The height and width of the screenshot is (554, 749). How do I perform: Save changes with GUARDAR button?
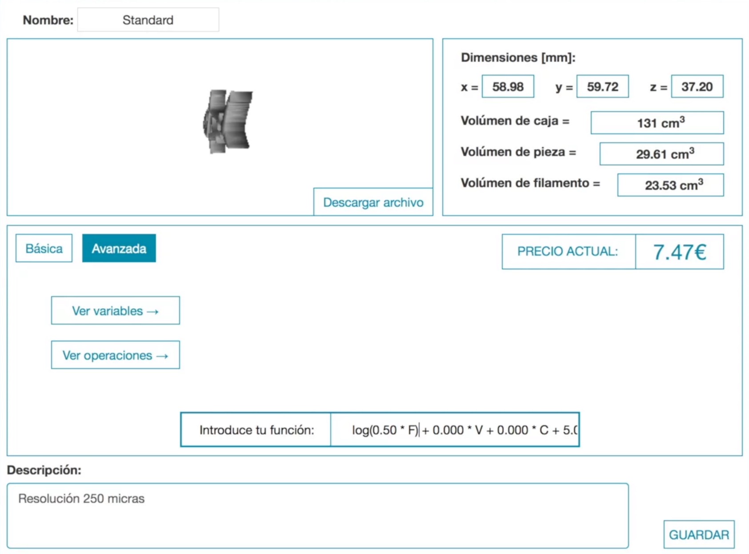(x=698, y=534)
